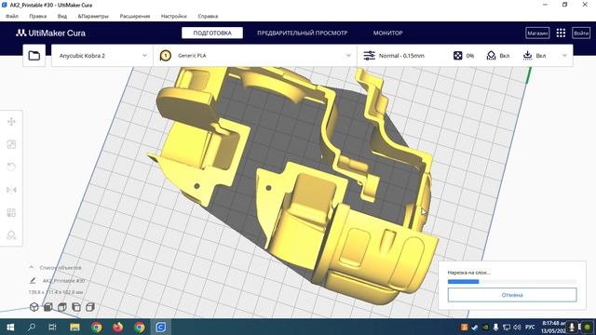Click the РУС keyboard language indicator
596x335 pixels.
pyautogui.click(x=530, y=327)
